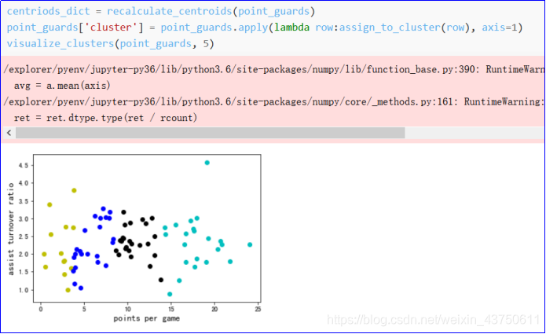
Task: Click the x-axis tick label 0
Action: click(41, 309)
